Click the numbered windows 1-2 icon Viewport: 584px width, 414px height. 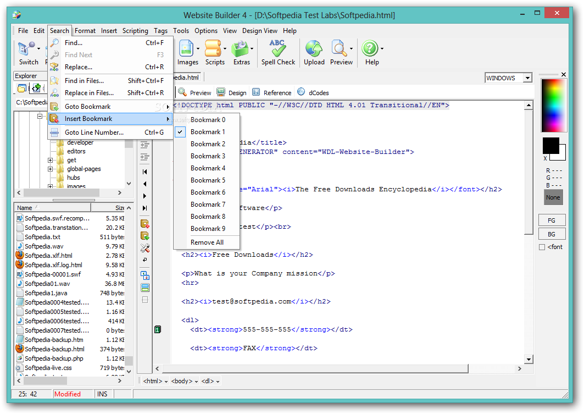[x=145, y=275]
